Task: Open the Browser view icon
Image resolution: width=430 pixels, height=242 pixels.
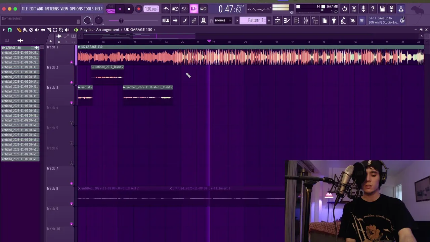Action: point(315,21)
